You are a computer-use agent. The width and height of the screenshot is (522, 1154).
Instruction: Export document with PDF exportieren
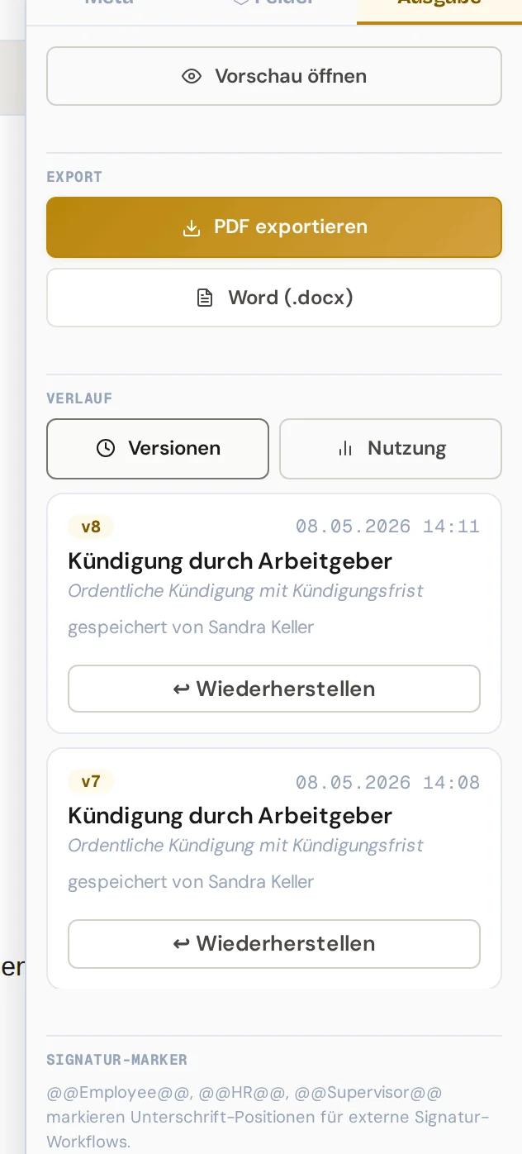[274, 227]
